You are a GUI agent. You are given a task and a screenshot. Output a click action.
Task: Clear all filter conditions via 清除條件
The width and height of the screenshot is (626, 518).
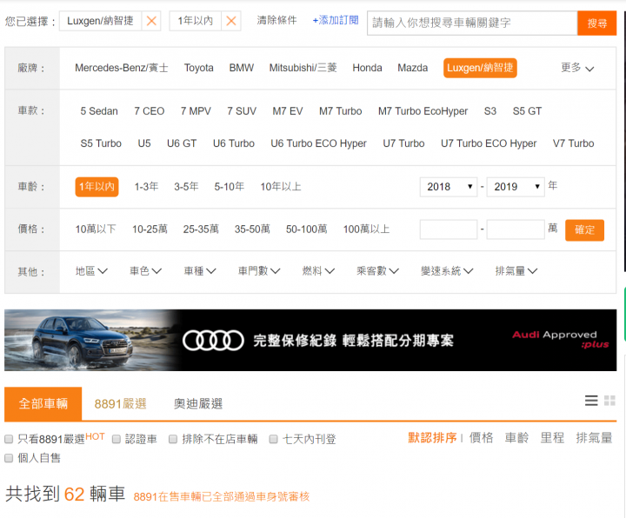[276, 20]
